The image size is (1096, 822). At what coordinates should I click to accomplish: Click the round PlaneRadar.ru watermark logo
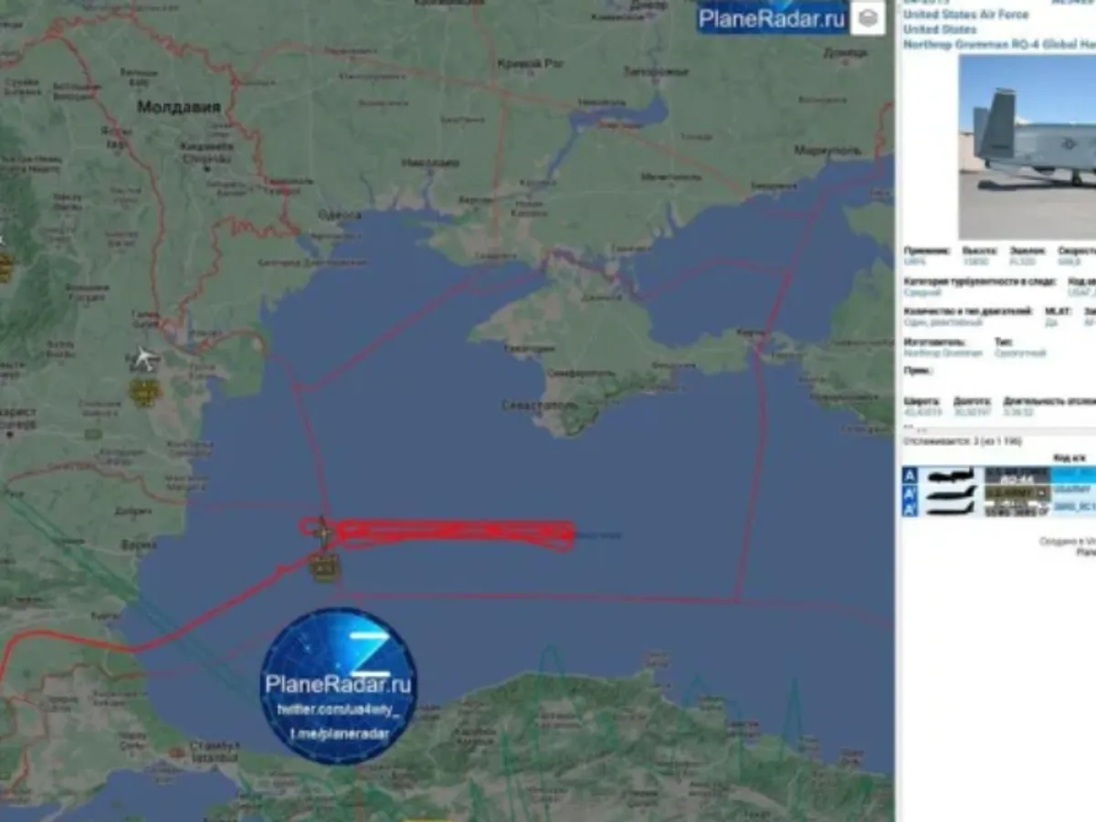coord(339,685)
